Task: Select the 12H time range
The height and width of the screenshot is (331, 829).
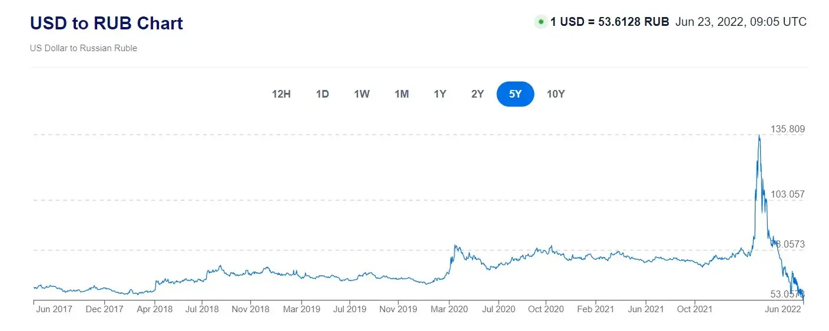Action: coord(281,94)
